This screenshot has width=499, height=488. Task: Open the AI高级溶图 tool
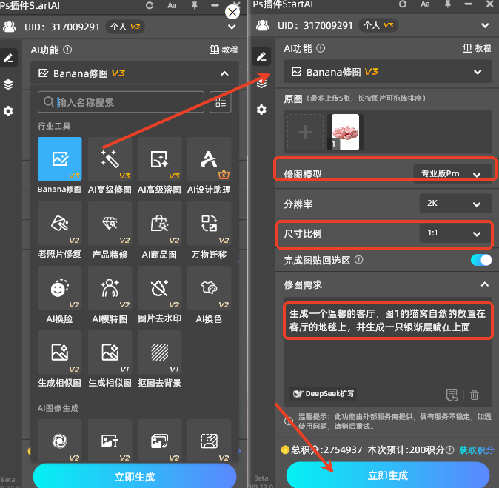pos(159,159)
